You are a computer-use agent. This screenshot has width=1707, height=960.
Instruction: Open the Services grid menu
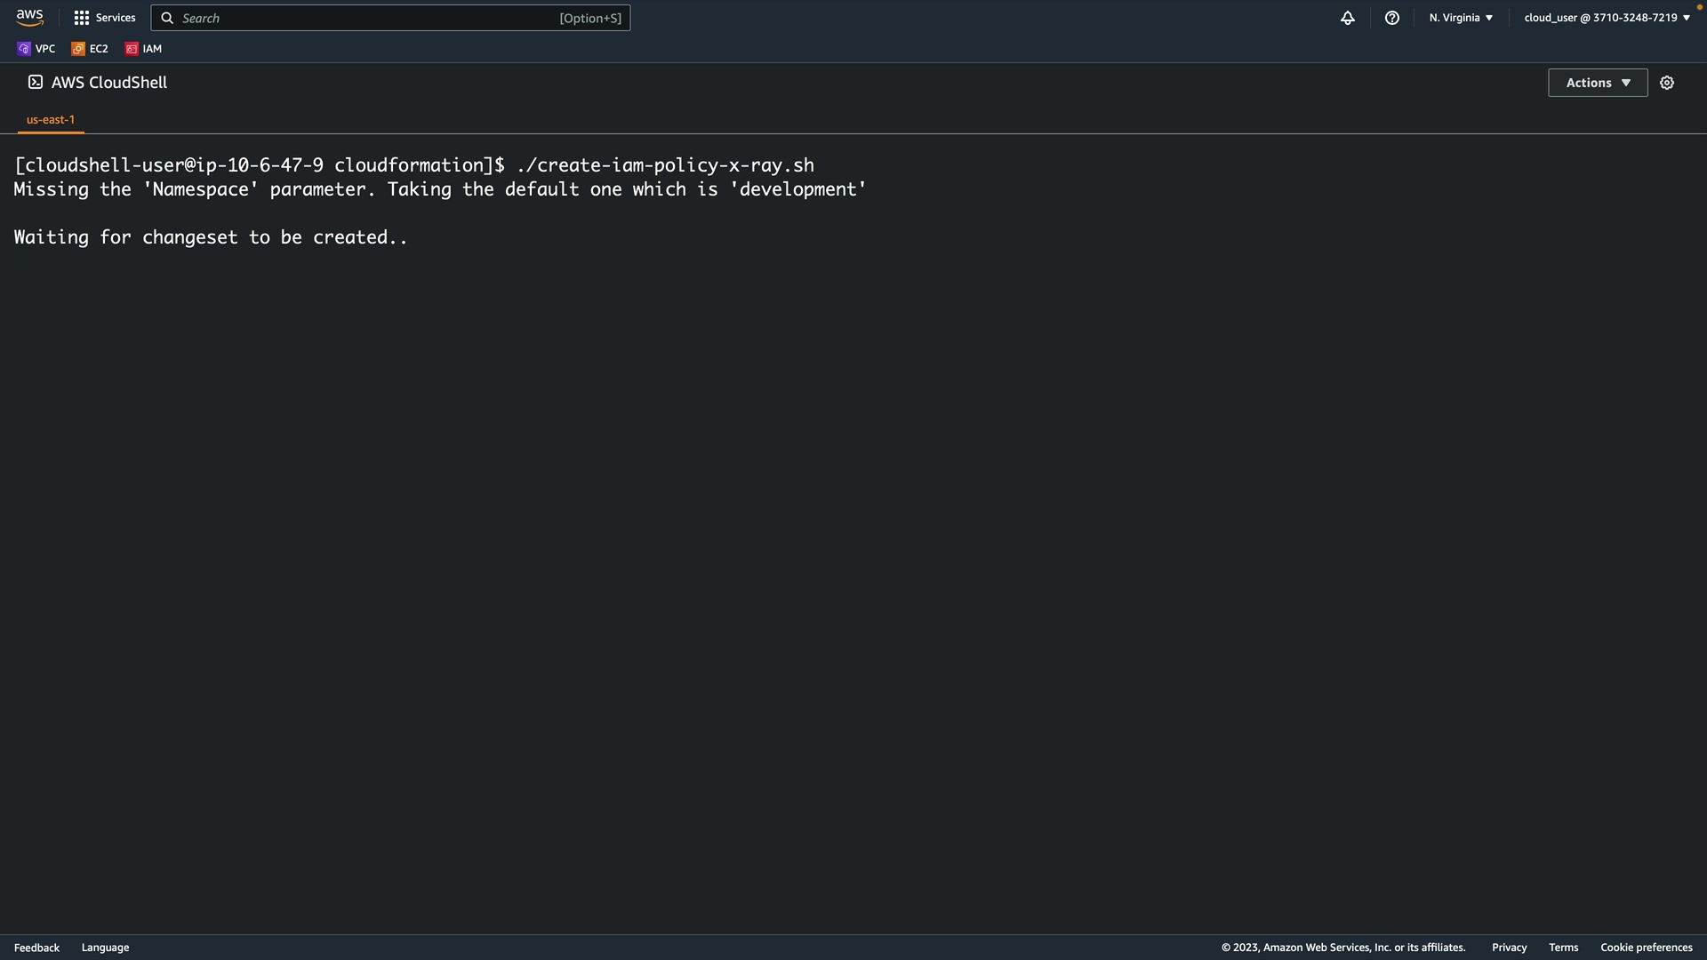tap(105, 18)
